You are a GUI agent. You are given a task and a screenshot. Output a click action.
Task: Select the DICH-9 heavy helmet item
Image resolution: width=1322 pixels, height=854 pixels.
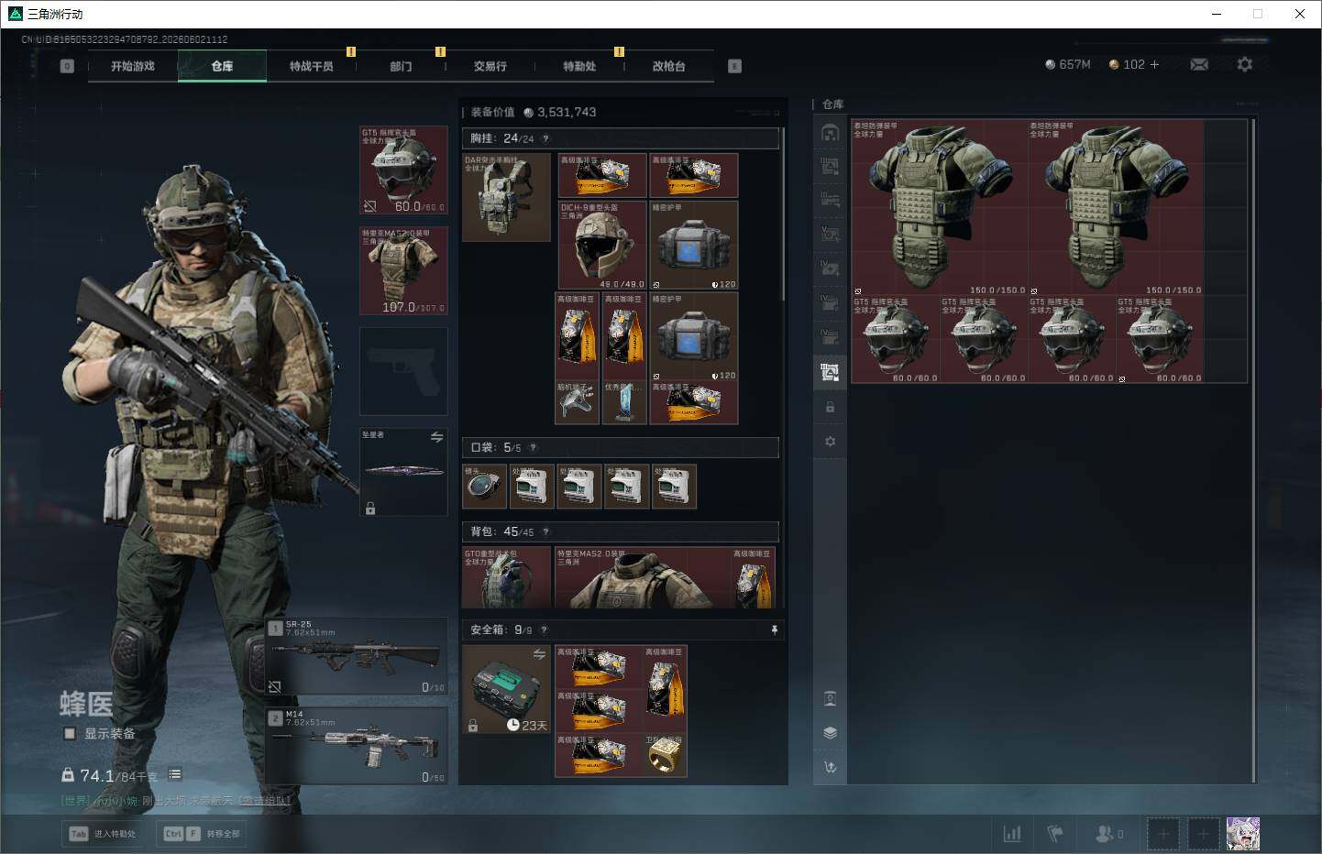[x=601, y=245]
